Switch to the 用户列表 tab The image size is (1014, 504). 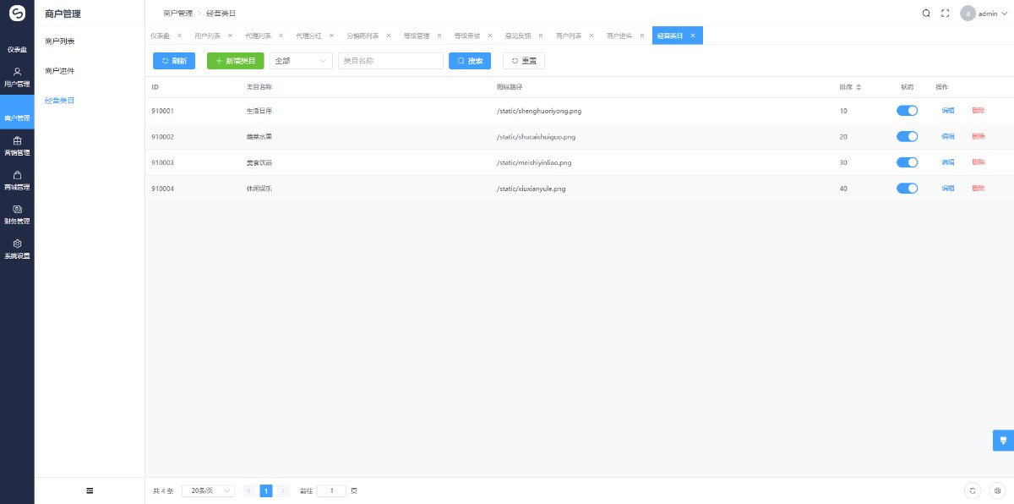(208, 36)
